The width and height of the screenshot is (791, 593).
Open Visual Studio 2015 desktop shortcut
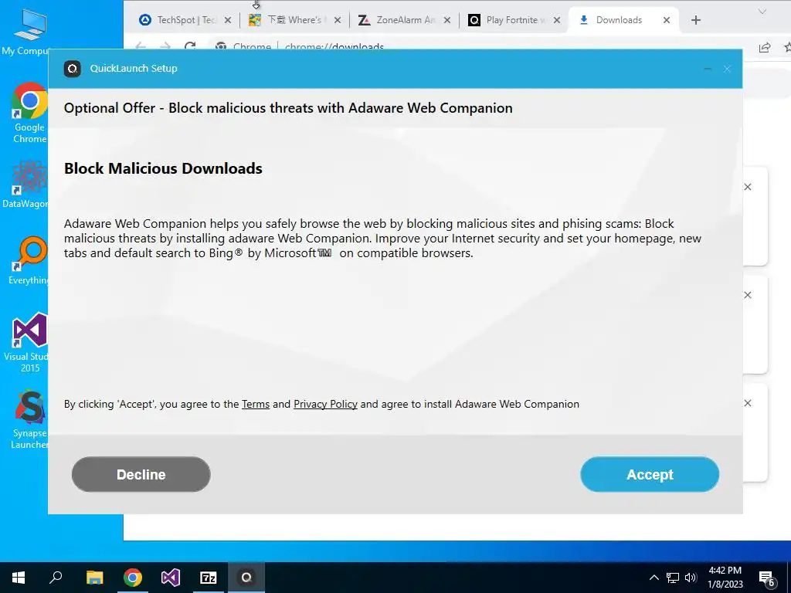point(27,343)
